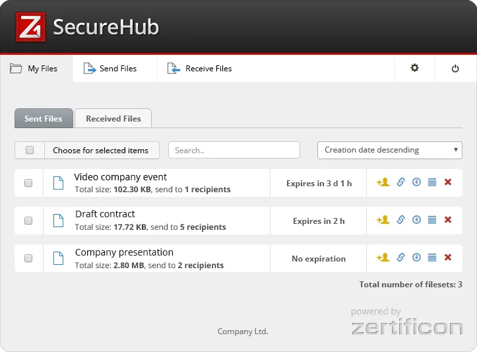Add recipient to Video company event
477x352 pixels.
point(383,182)
